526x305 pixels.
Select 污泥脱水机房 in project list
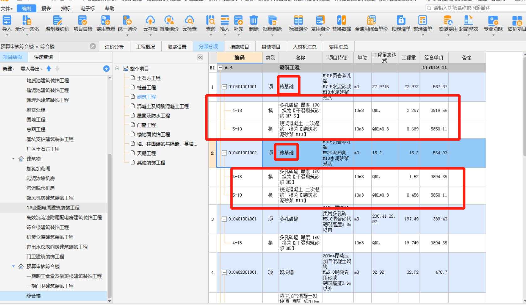pos(40,188)
